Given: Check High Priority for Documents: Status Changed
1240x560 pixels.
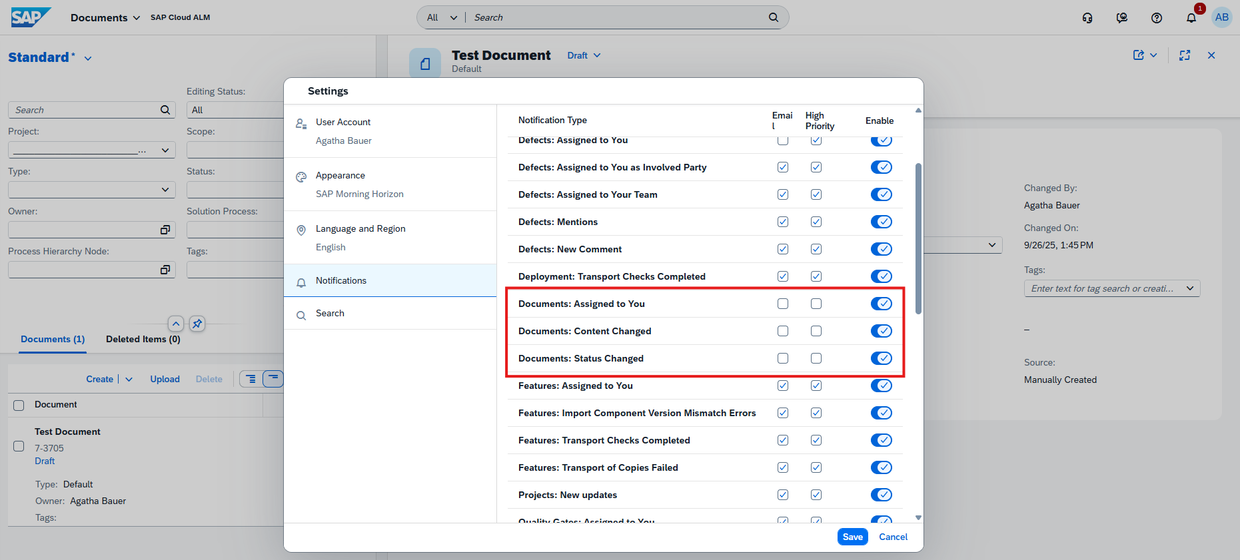Looking at the screenshot, I should (x=816, y=358).
